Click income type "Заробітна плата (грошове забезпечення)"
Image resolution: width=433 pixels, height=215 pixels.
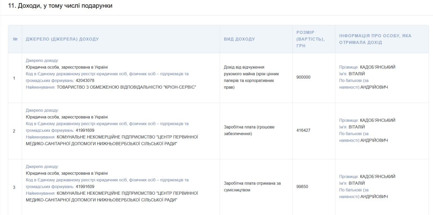(x=250, y=130)
